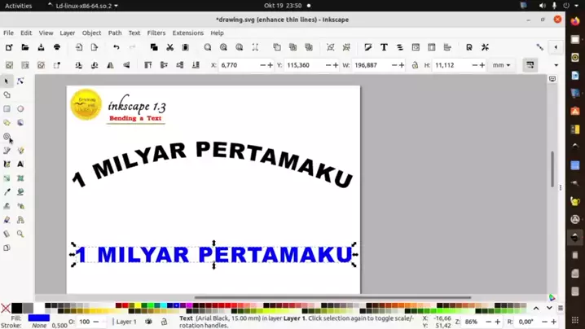Select the Spiral tool in toolbox
The image size is (585, 329).
[x=7, y=136]
